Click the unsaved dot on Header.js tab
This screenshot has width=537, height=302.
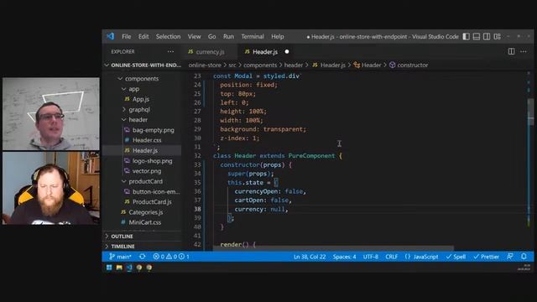click(x=287, y=52)
